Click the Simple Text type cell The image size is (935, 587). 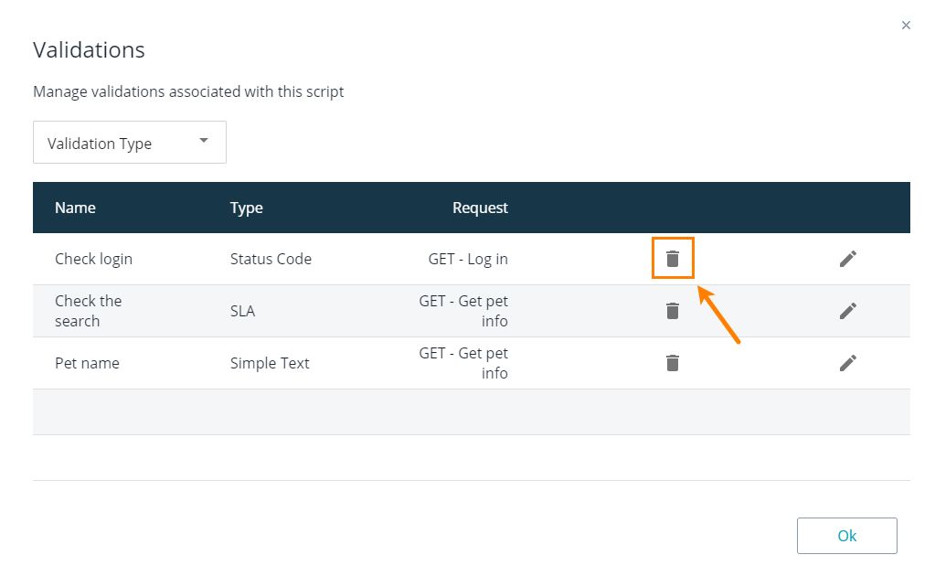[270, 363]
